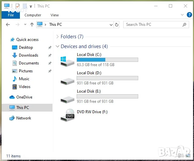The image size is (194, 161).
Task: Open the Customize Quick Access Toolbar dropdown
Action: 31,6
